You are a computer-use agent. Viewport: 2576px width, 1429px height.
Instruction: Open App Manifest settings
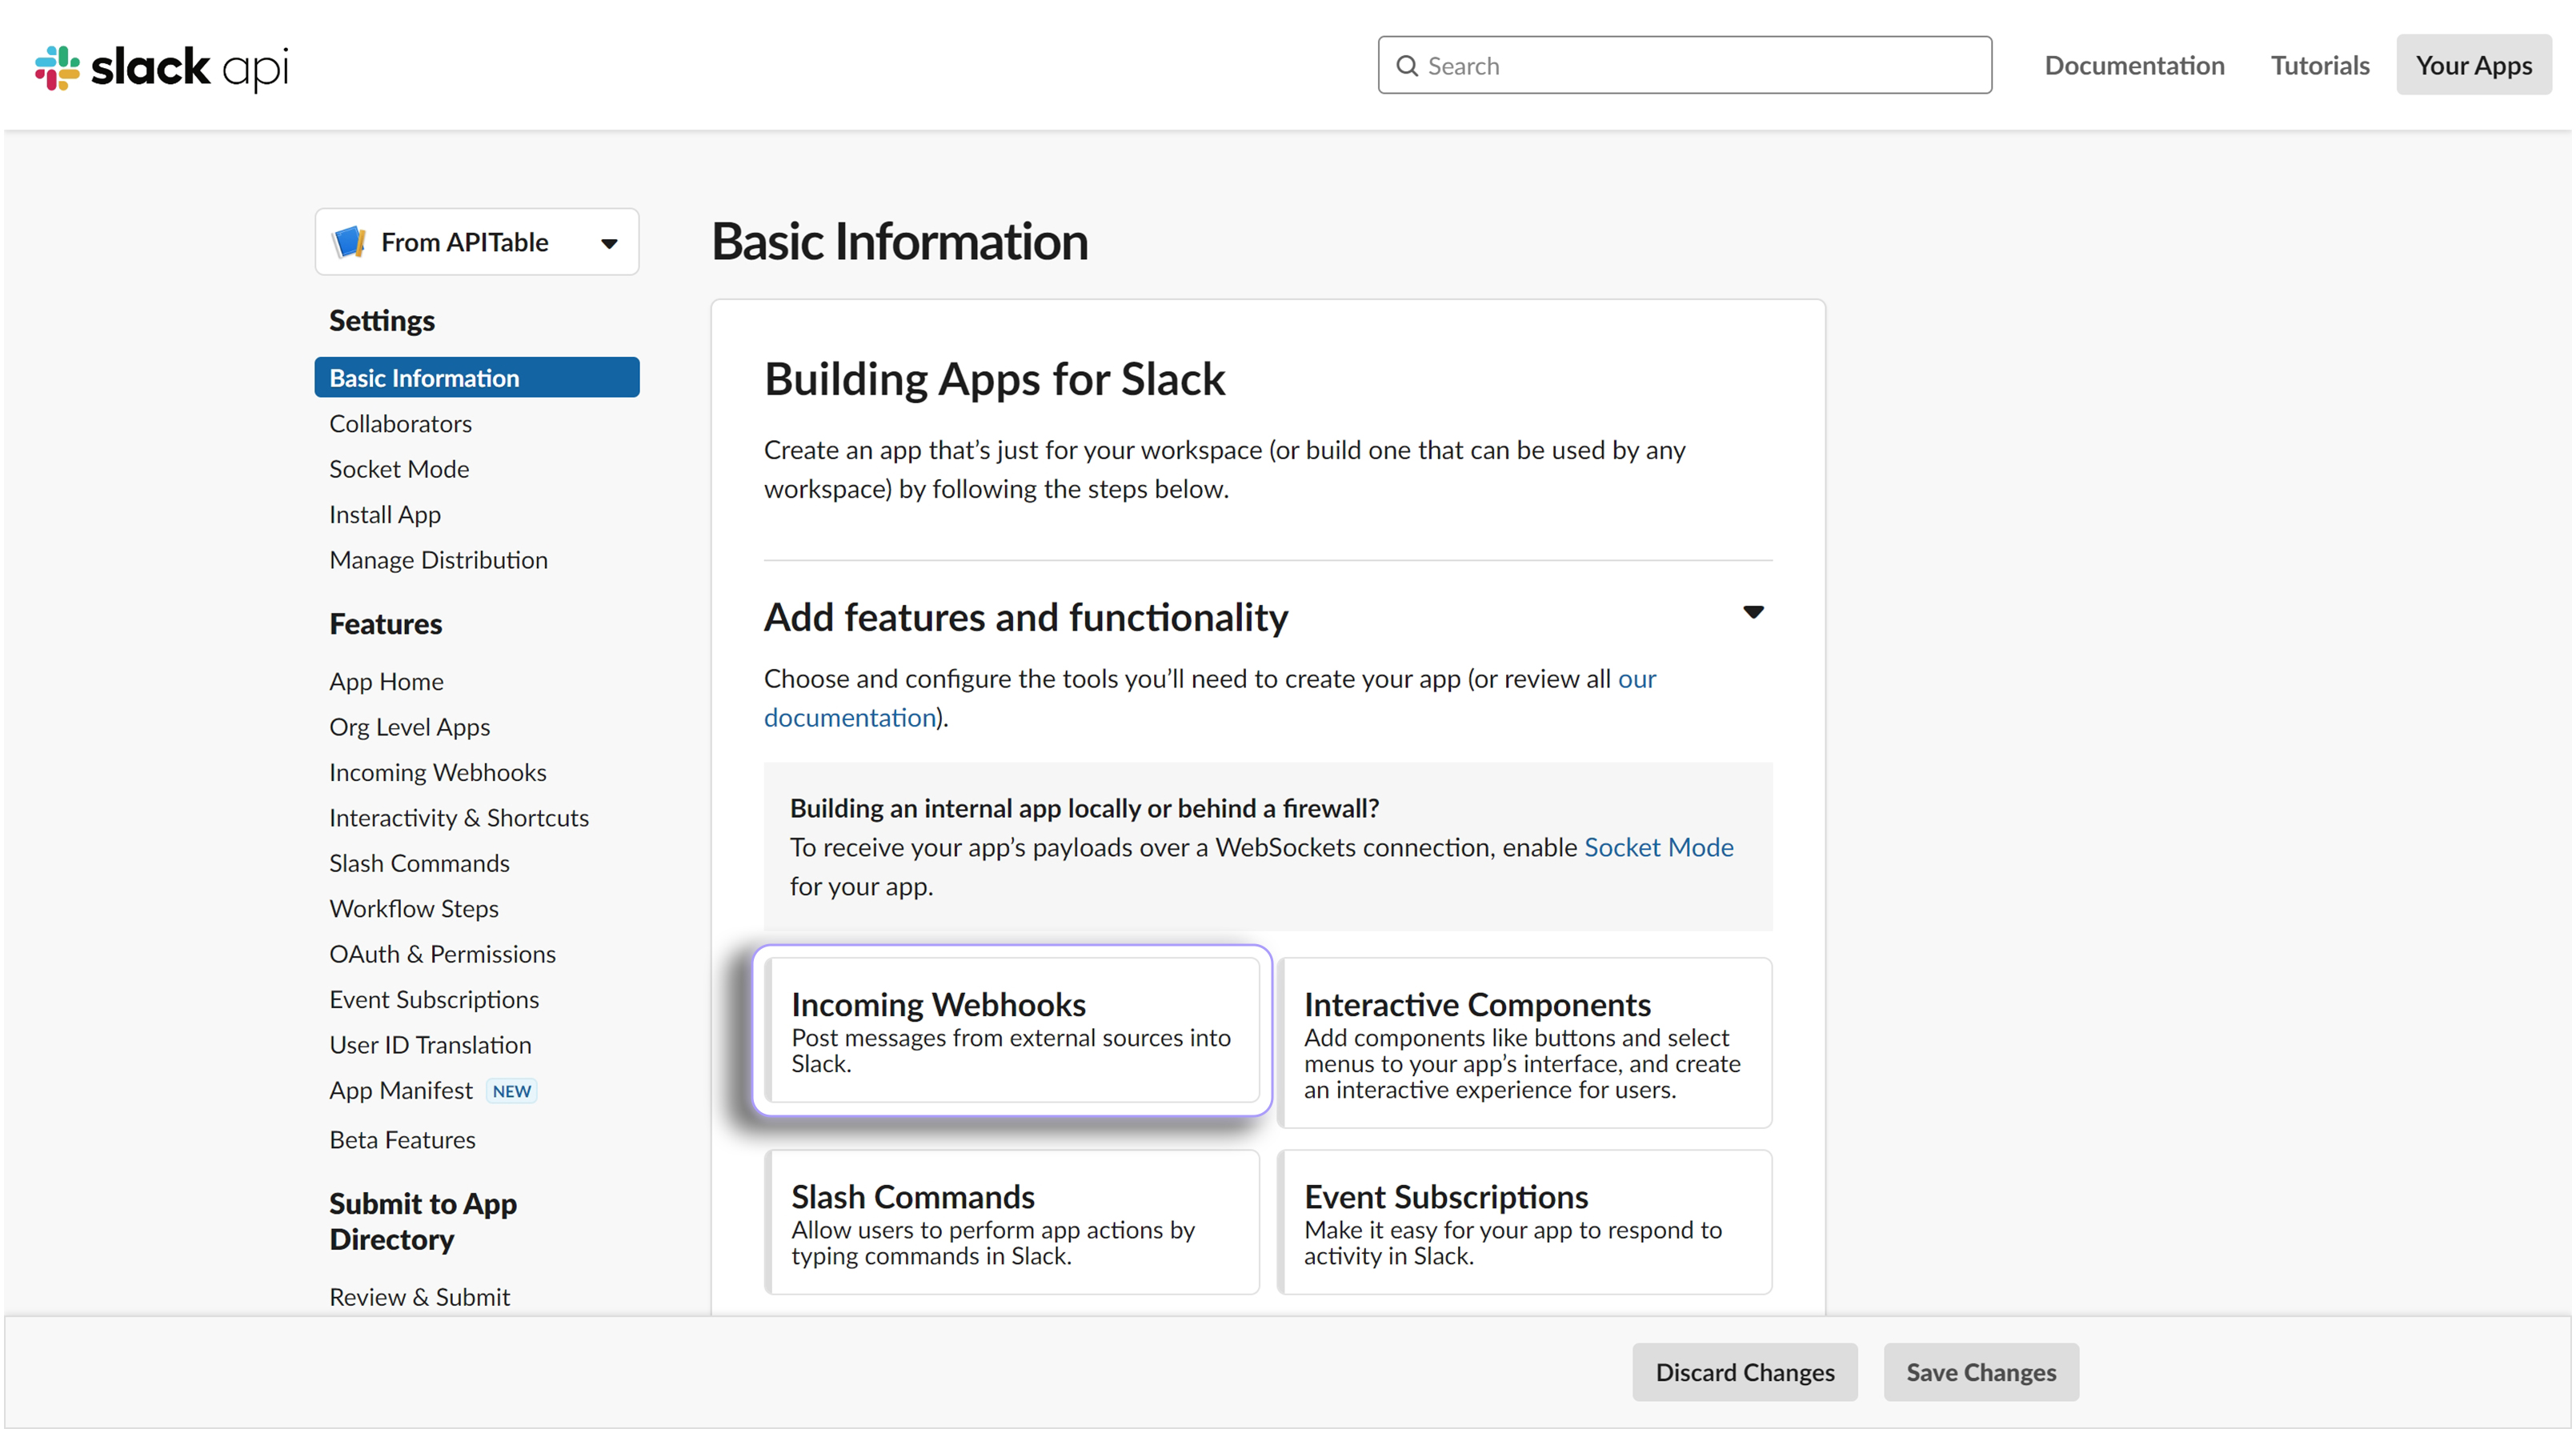(400, 1090)
